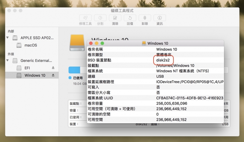
Task: Click the Restore (回復) toolbar icon
Action: 130,18
